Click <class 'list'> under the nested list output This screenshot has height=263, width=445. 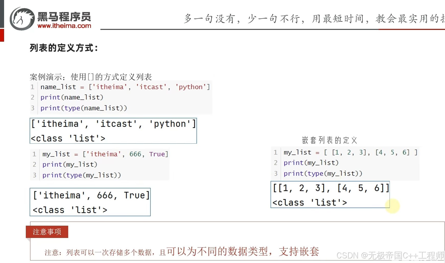pyautogui.click(x=310, y=203)
